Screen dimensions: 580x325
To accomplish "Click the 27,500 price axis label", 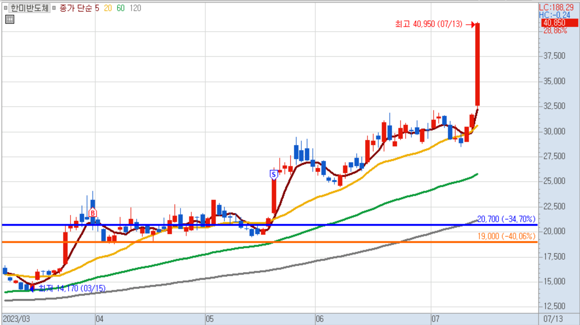I will (555, 156).
